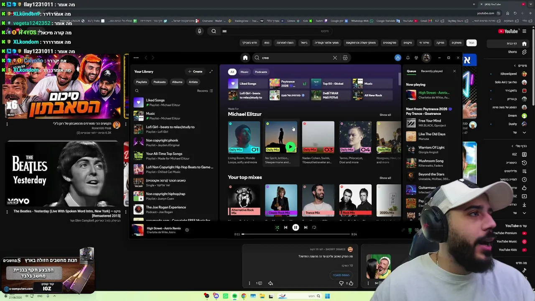Open Spotify from the Windows taskbar

pos(234,296)
